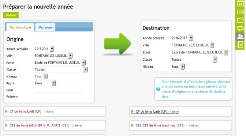Click the timetable grid sidebar icon
Image resolution: width=246 pixels, height=136 pixels.
[240, 12]
